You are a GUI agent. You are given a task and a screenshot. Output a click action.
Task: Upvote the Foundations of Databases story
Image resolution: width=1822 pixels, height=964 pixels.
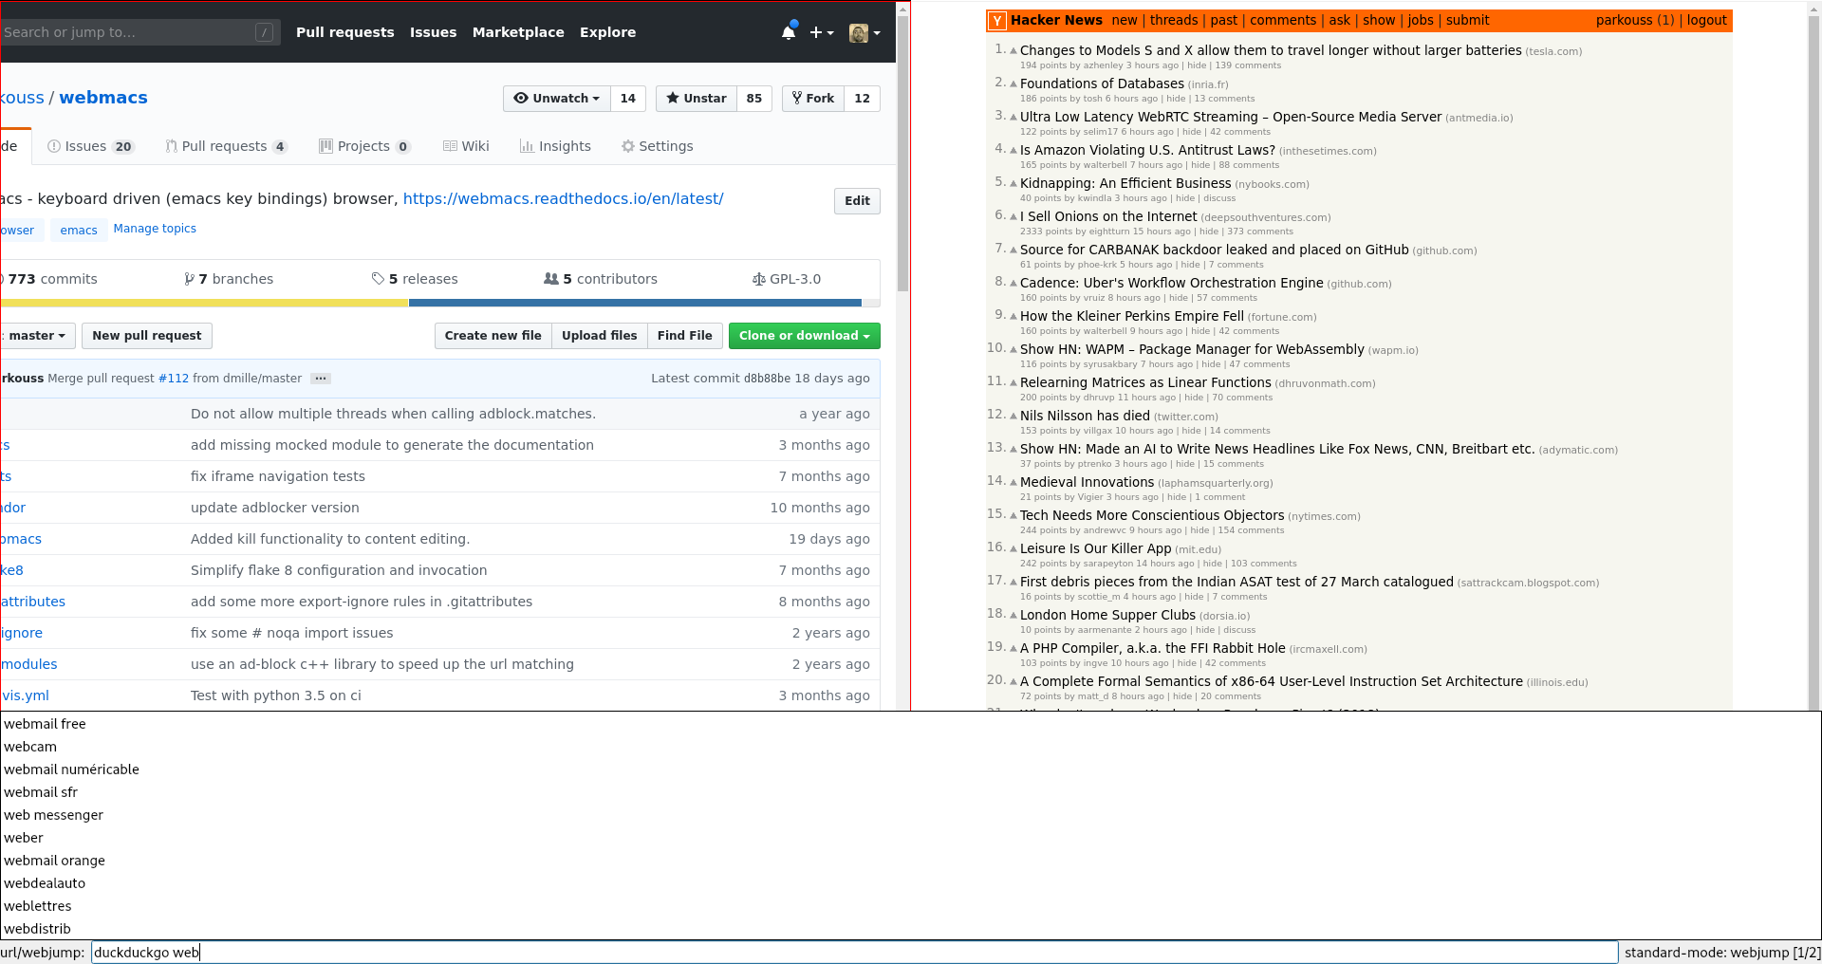tap(1013, 83)
